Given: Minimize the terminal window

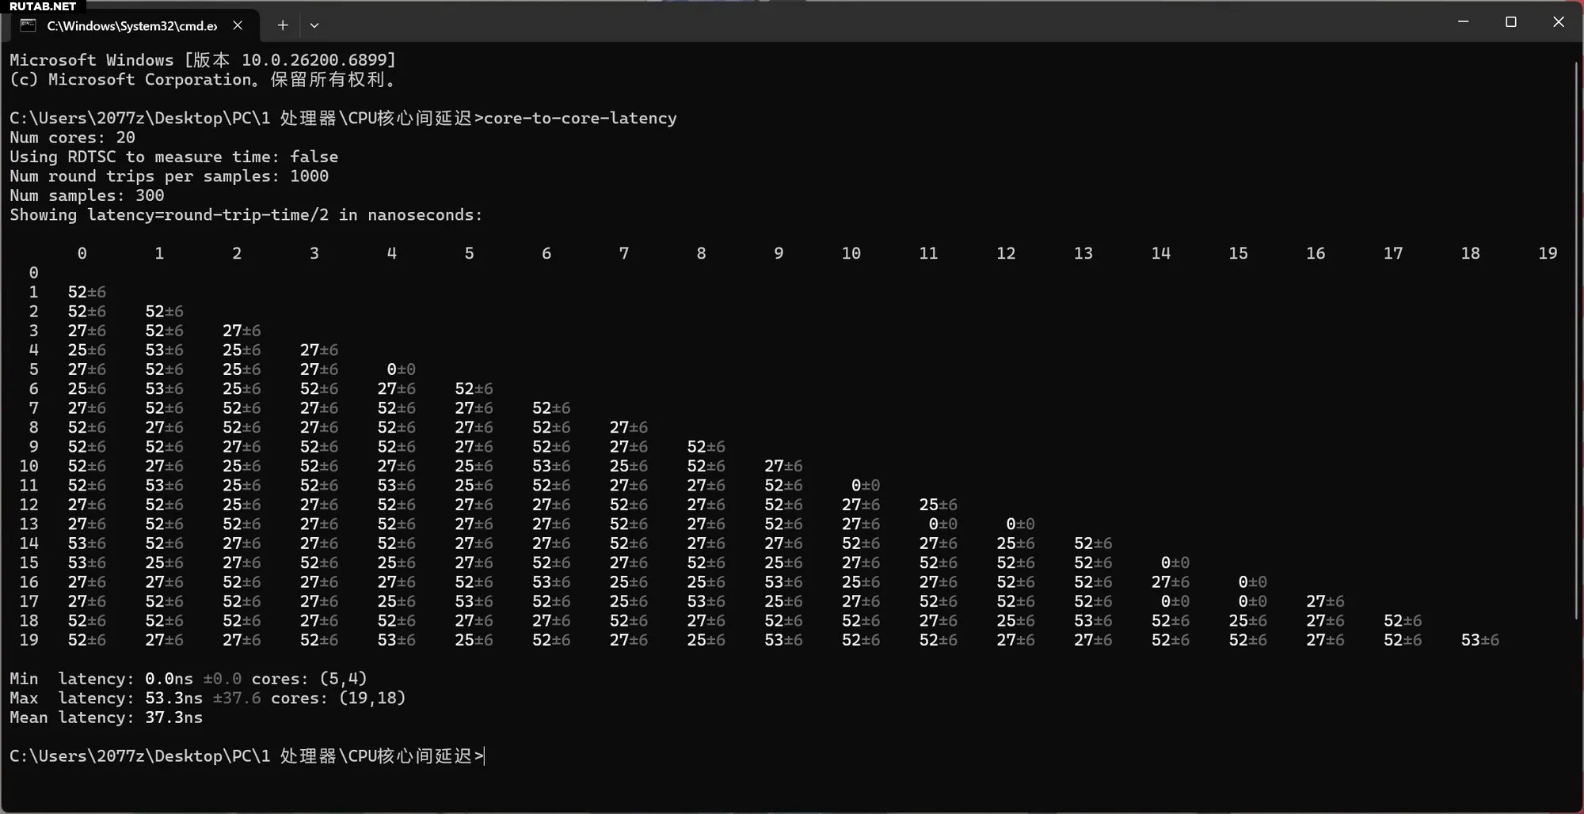Looking at the screenshot, I should tap(1463, 22).
